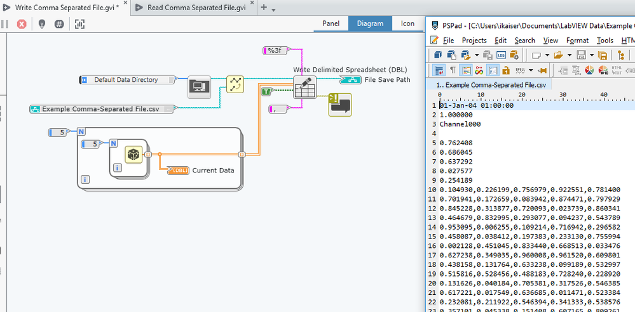Click PSPad Project Settings gear cube icon
Screen dimensions: 635x312
tap(514, 55)
